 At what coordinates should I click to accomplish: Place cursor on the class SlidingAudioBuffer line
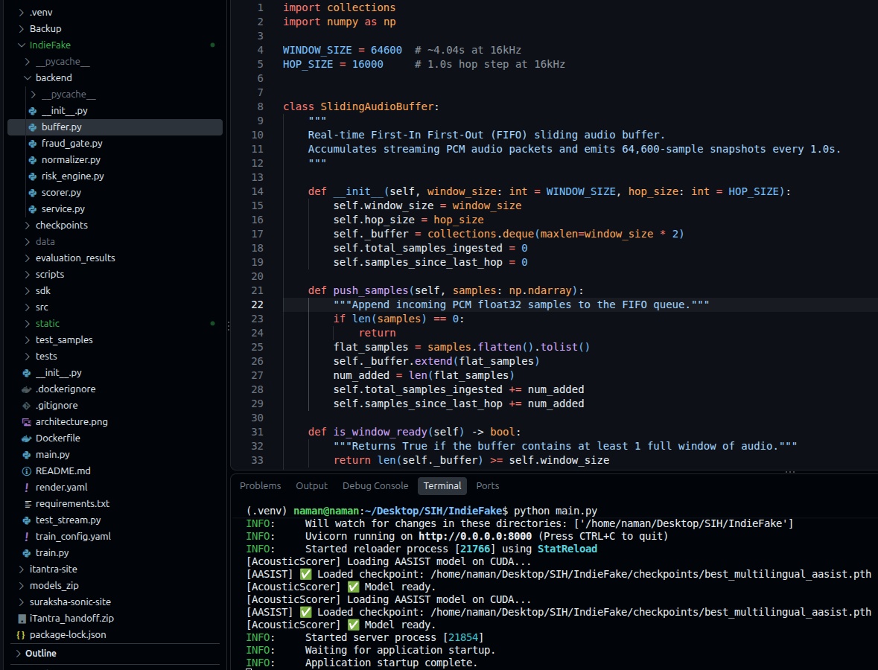coord(361,106)
